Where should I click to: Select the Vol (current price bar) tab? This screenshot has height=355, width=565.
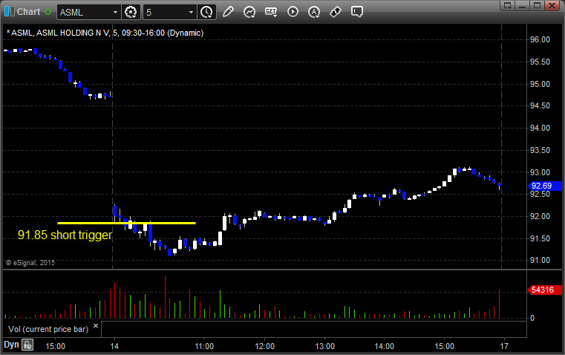click(x=48, y=327)
